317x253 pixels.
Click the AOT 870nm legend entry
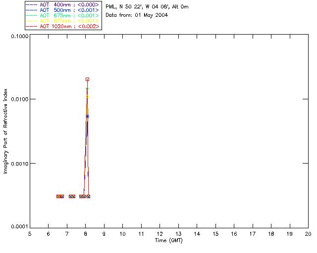click(x=63, y=21)
